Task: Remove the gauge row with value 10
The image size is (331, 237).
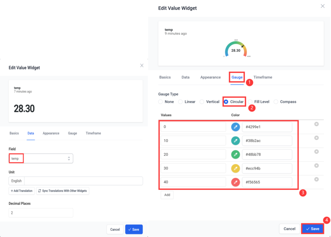Action: pos(316,138)
